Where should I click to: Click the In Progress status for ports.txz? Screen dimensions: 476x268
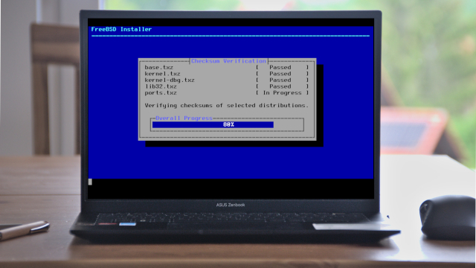[x=283, y=93]
